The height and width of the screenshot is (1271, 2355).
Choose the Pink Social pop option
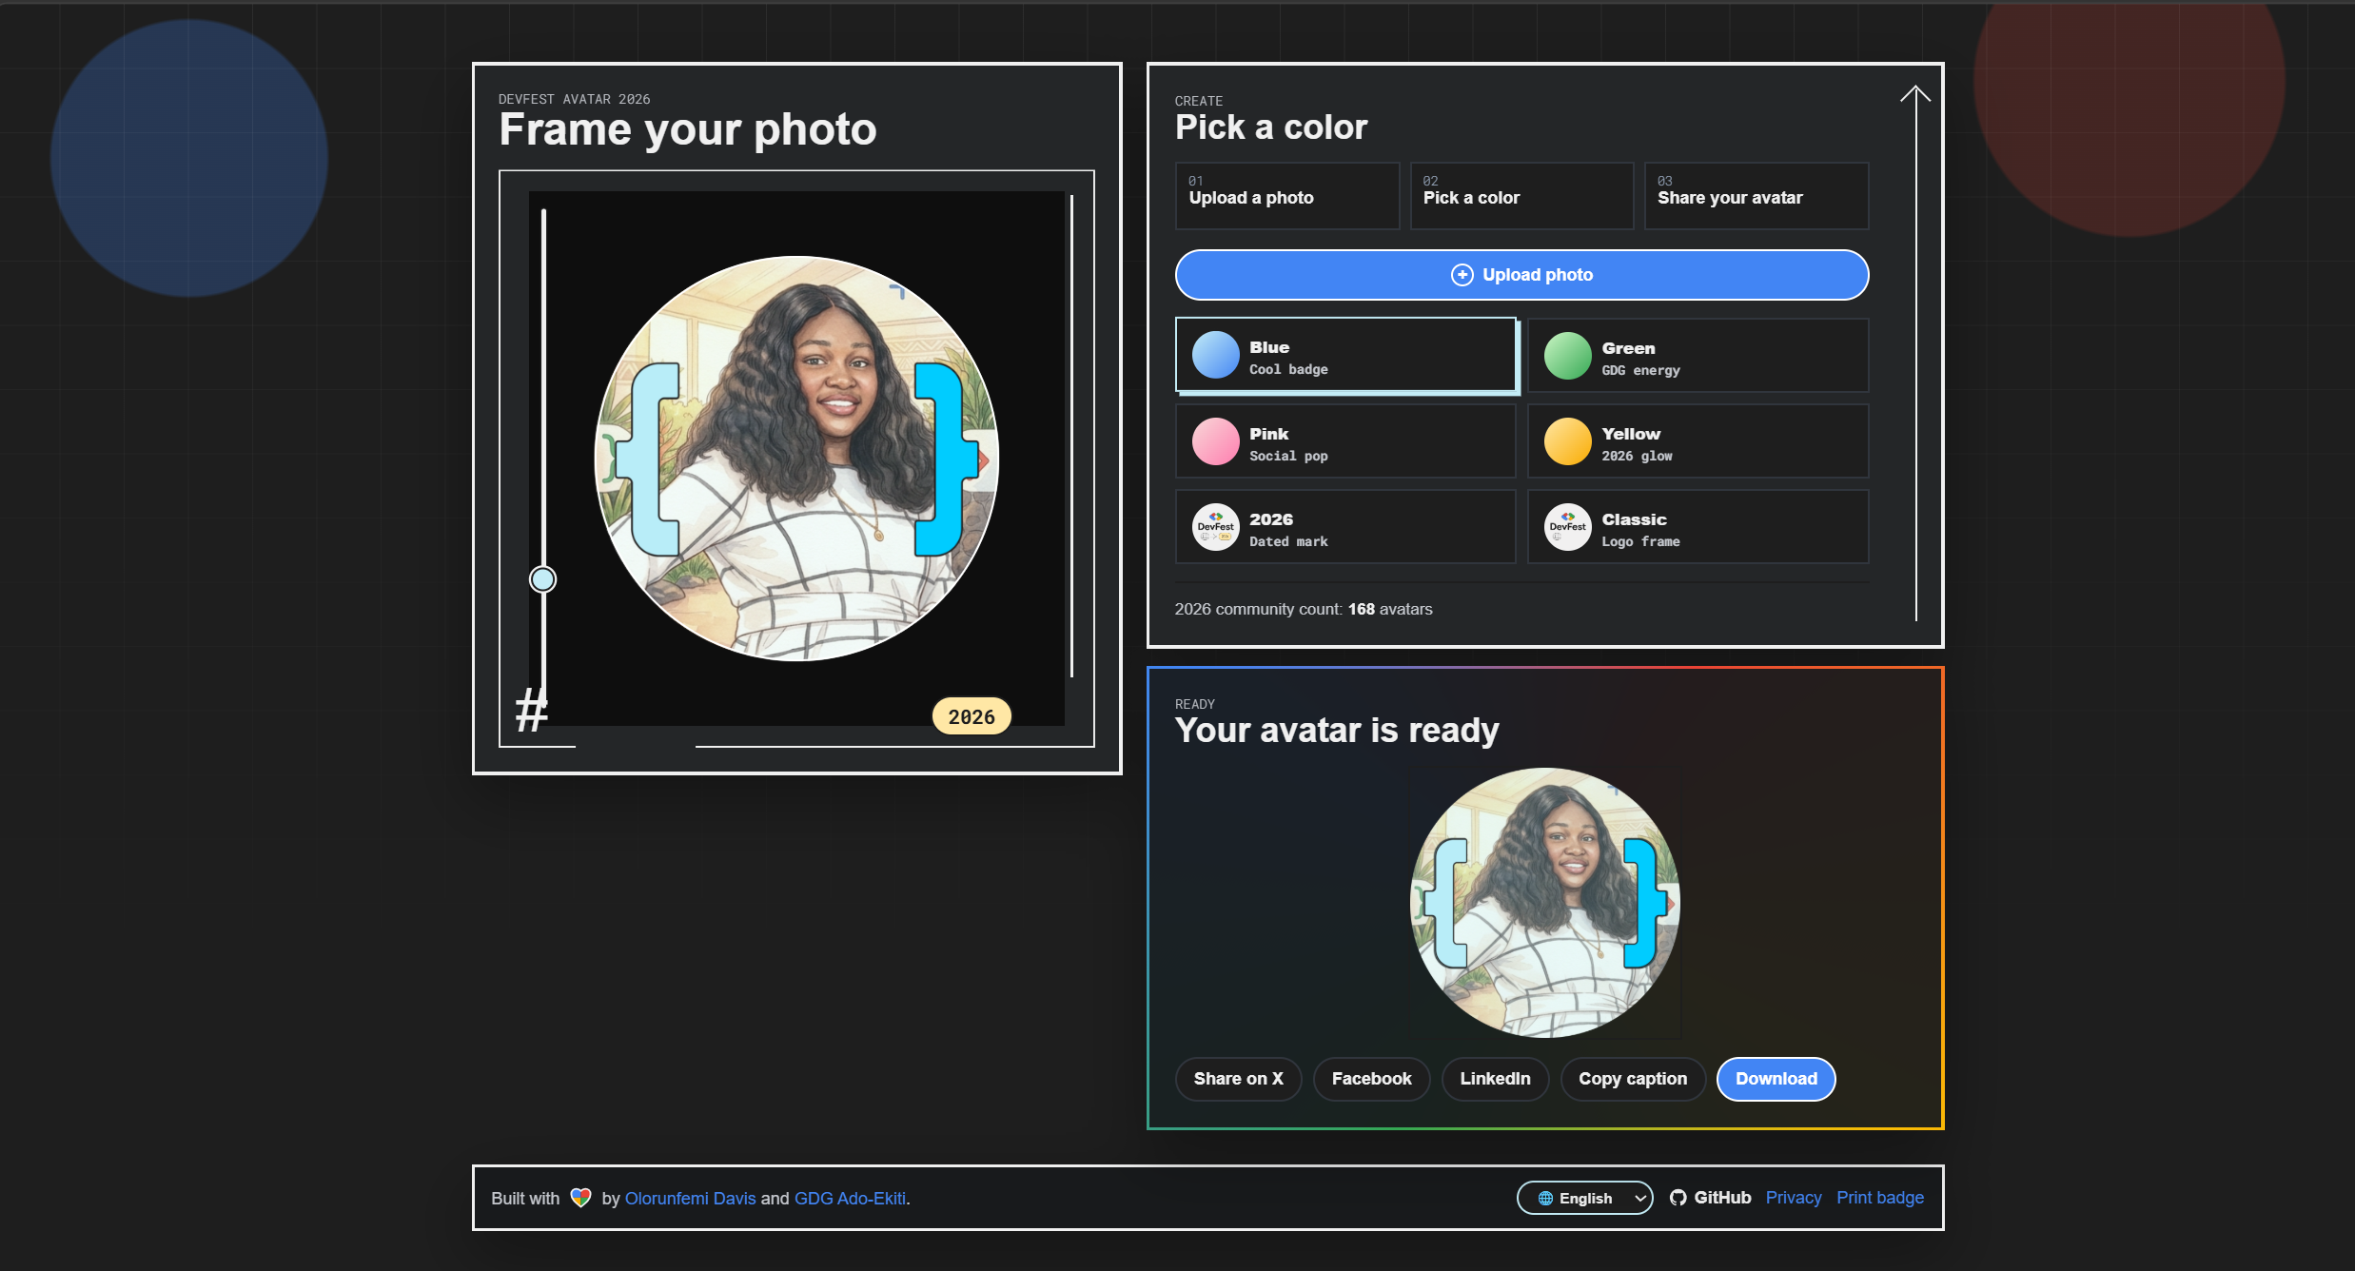(1345, 441)
